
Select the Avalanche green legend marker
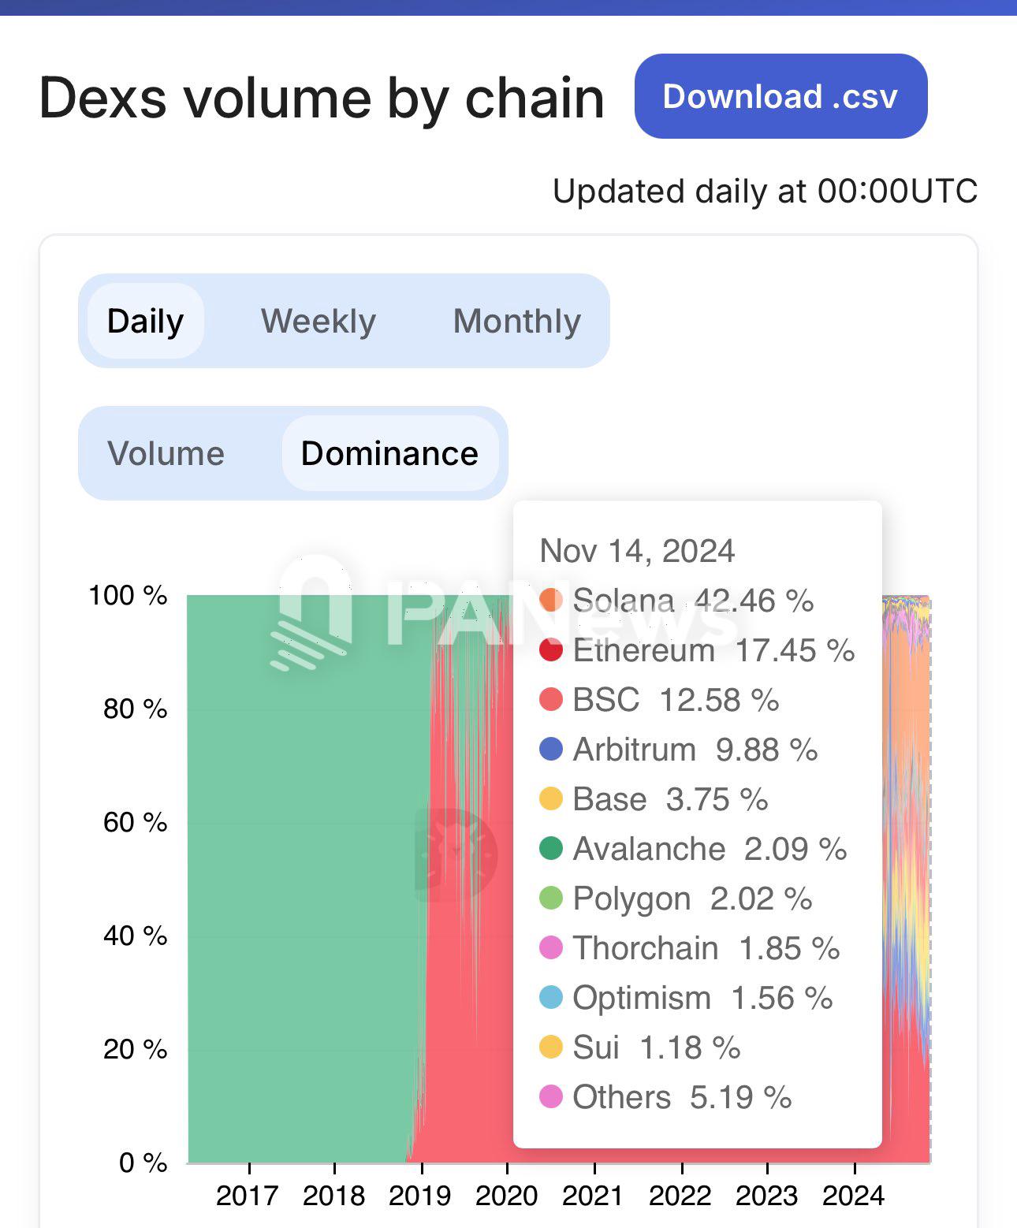[550, 849]
